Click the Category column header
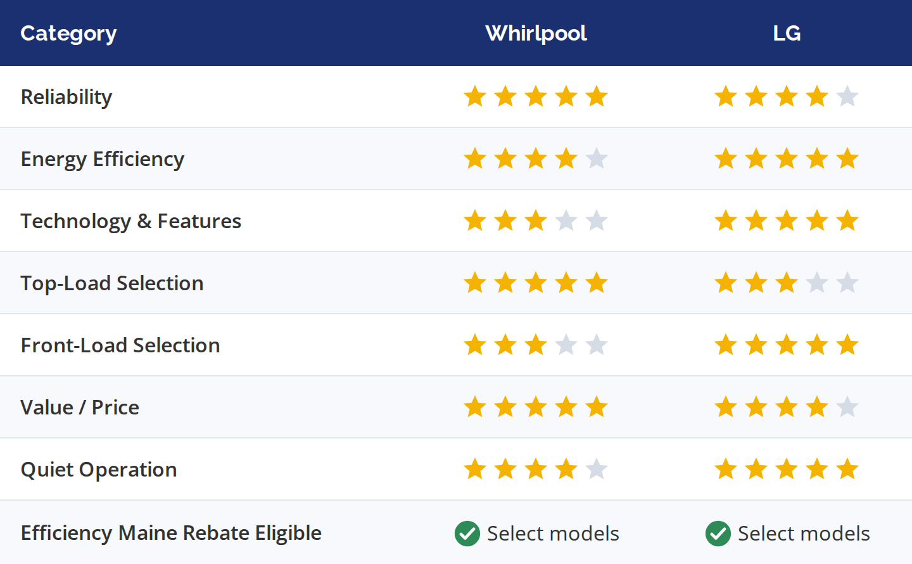Screen dimensions: 912x564 tap(68, 34)
